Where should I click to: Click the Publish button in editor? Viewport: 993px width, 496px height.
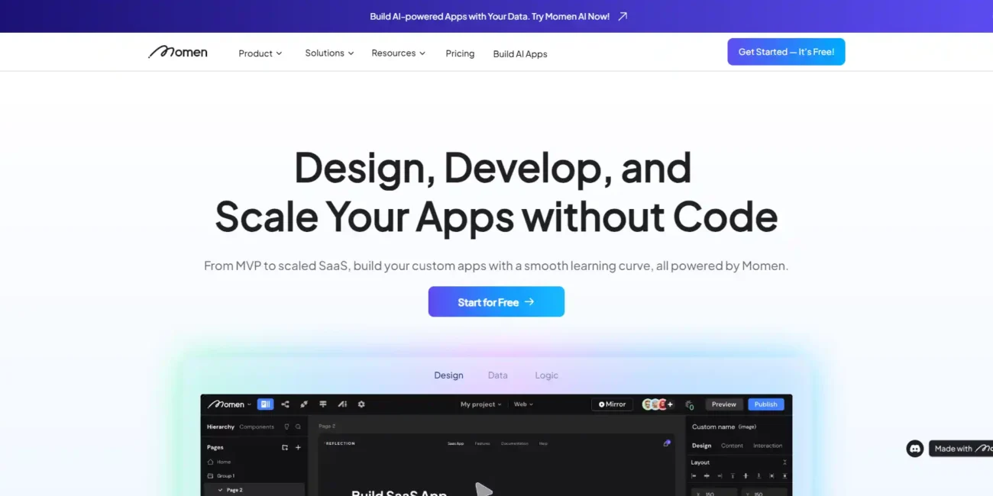coord(766,404)
